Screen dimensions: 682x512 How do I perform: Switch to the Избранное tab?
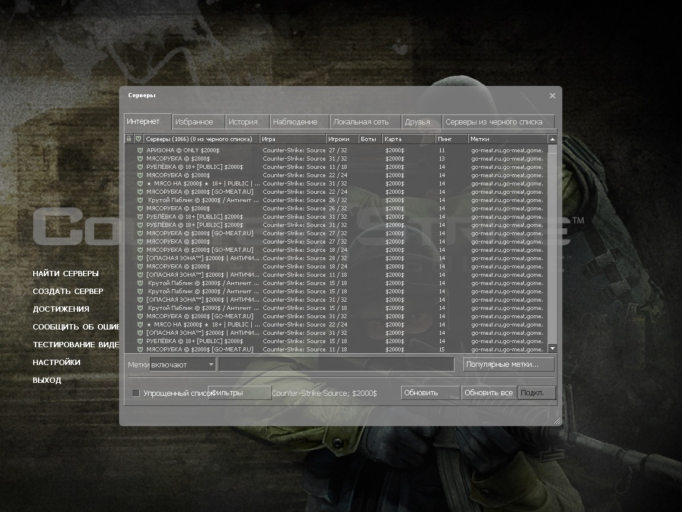(x=198, y=122)
